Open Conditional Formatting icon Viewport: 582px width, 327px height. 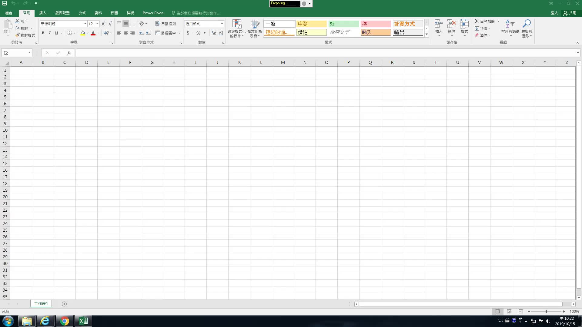tap(237, 24)
